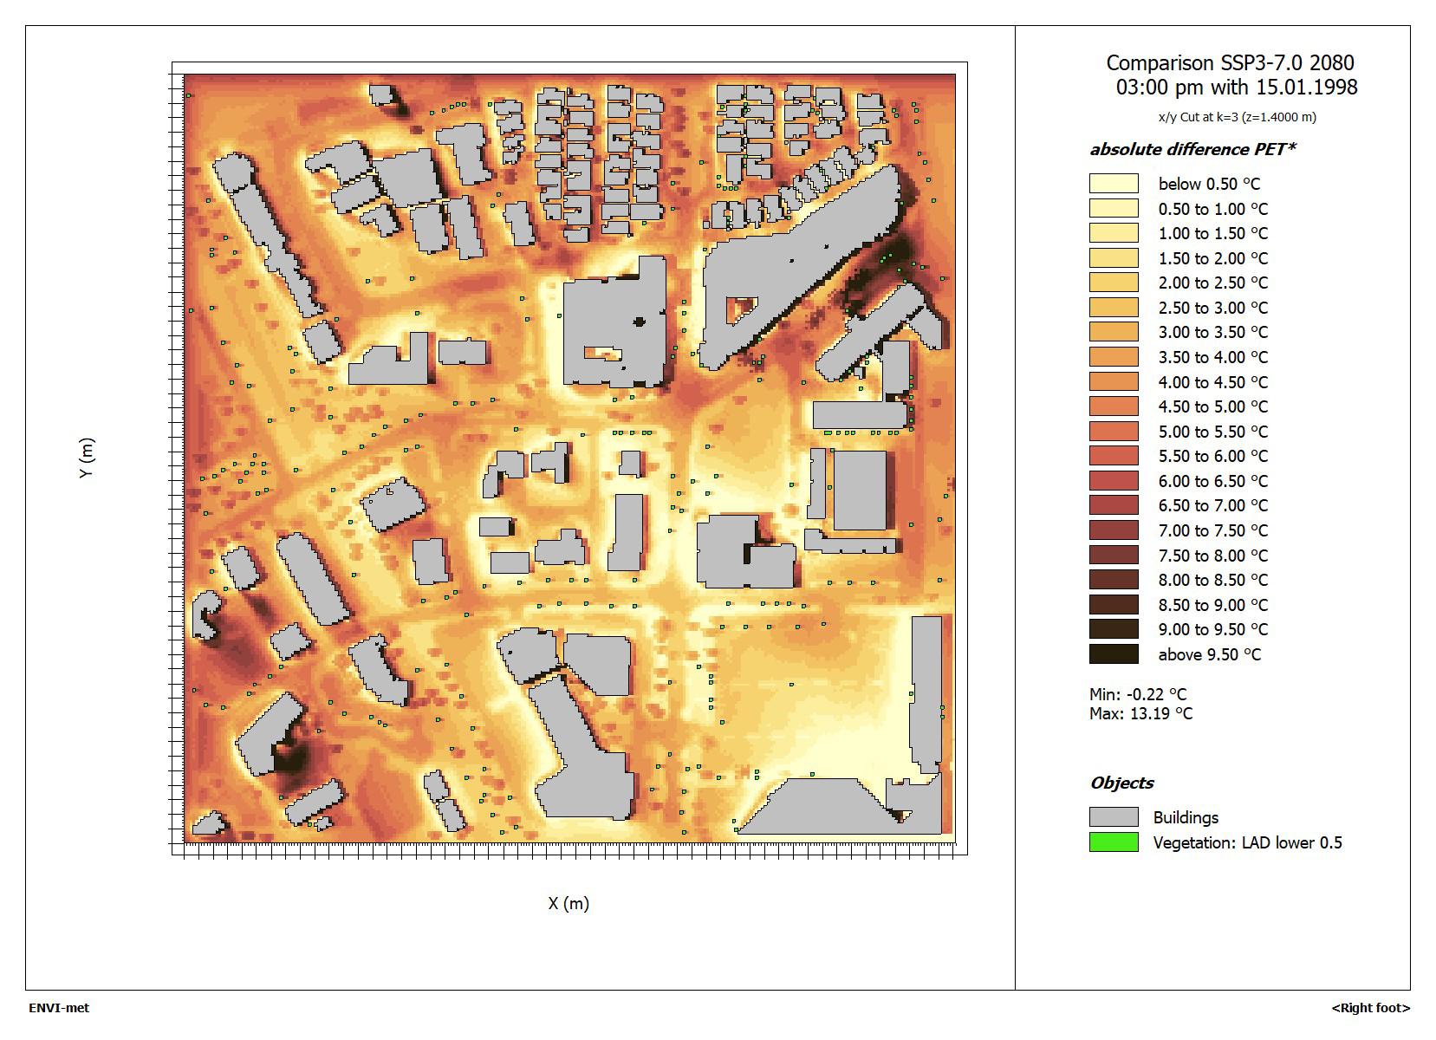1436x1040 pixels.
Task: Pick the '6.50 to 7.00 °C' color swatch
Action: [x=1114, y=505]
